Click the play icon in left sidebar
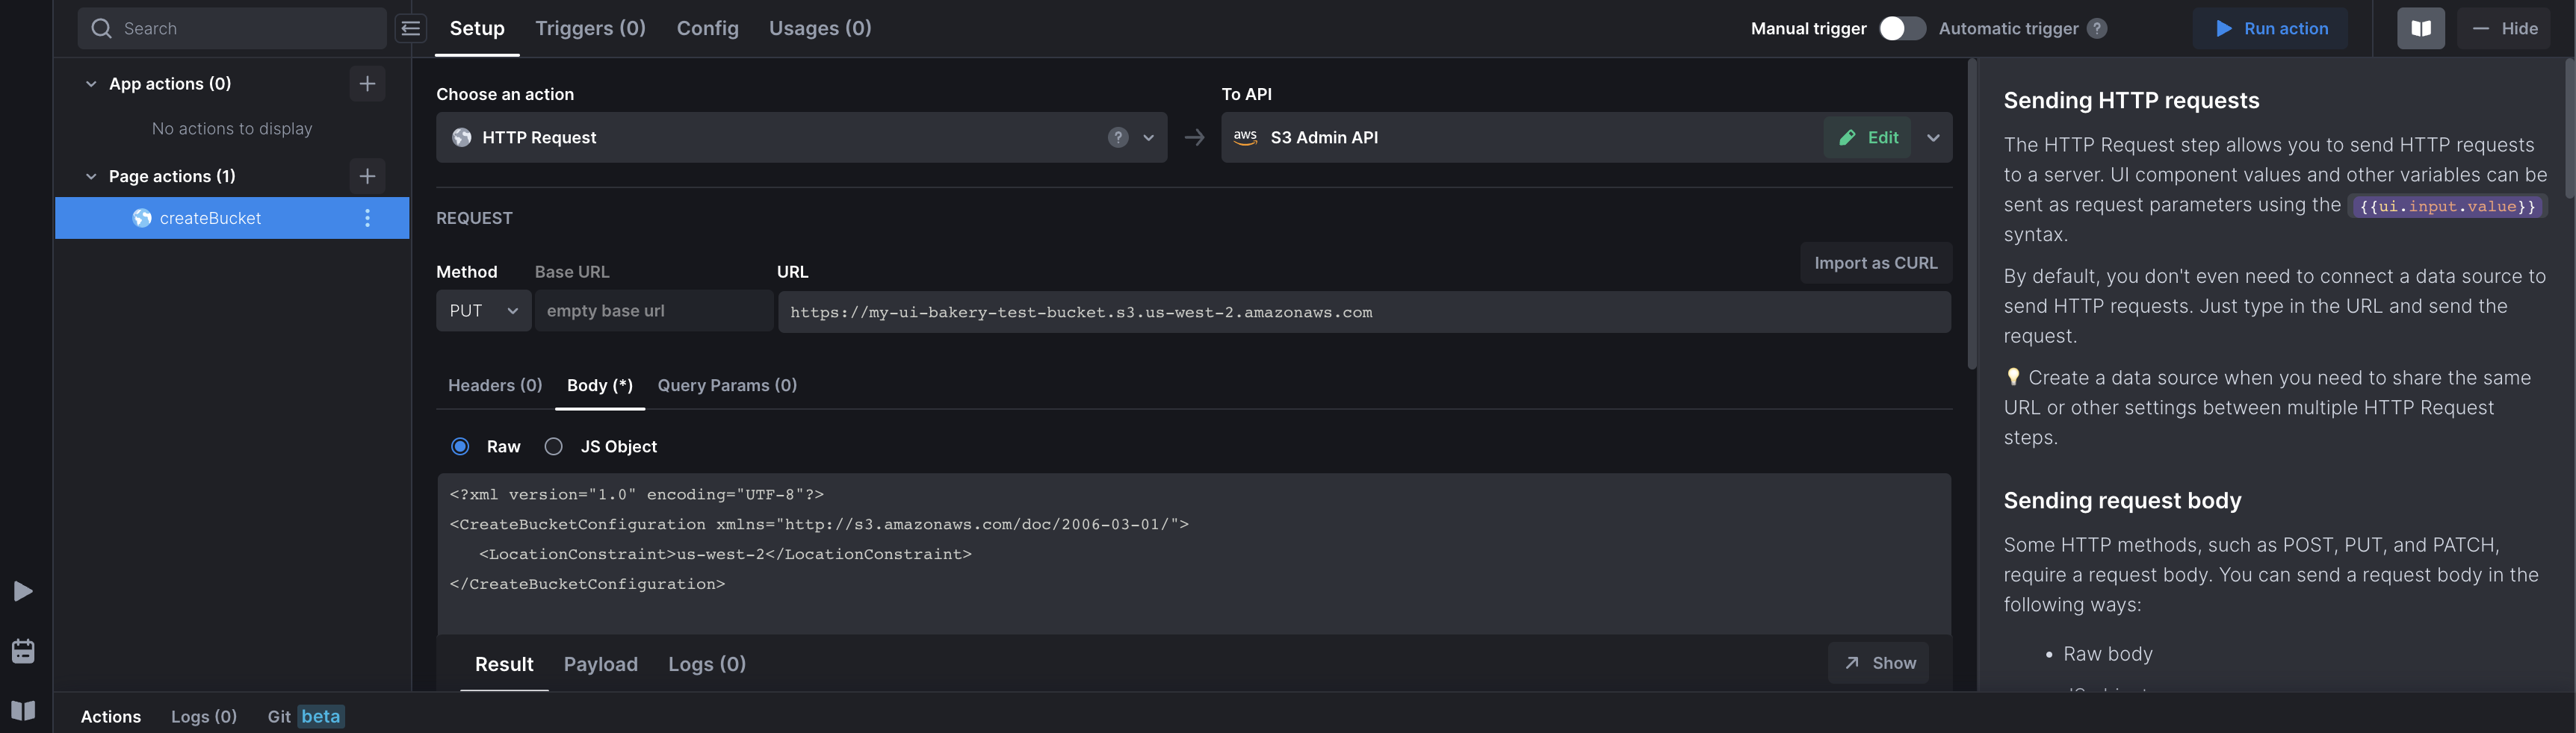 [x=23, y=591]
